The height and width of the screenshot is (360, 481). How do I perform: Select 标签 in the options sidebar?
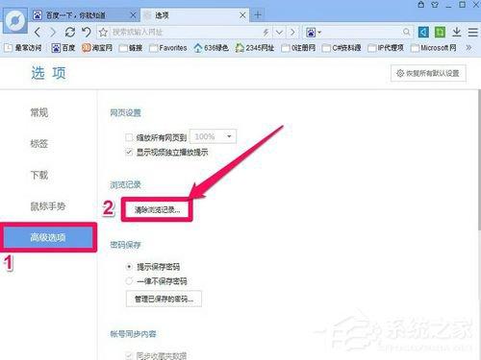[39, 144]
